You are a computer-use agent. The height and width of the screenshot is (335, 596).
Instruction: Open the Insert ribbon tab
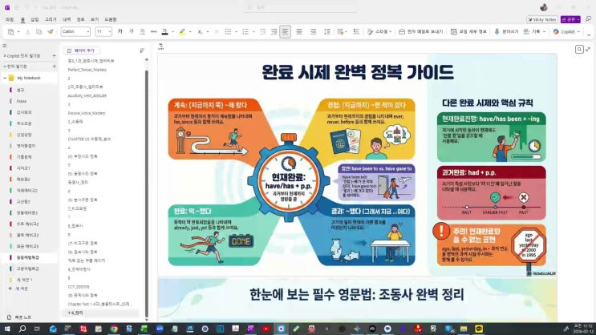[34, 18]
